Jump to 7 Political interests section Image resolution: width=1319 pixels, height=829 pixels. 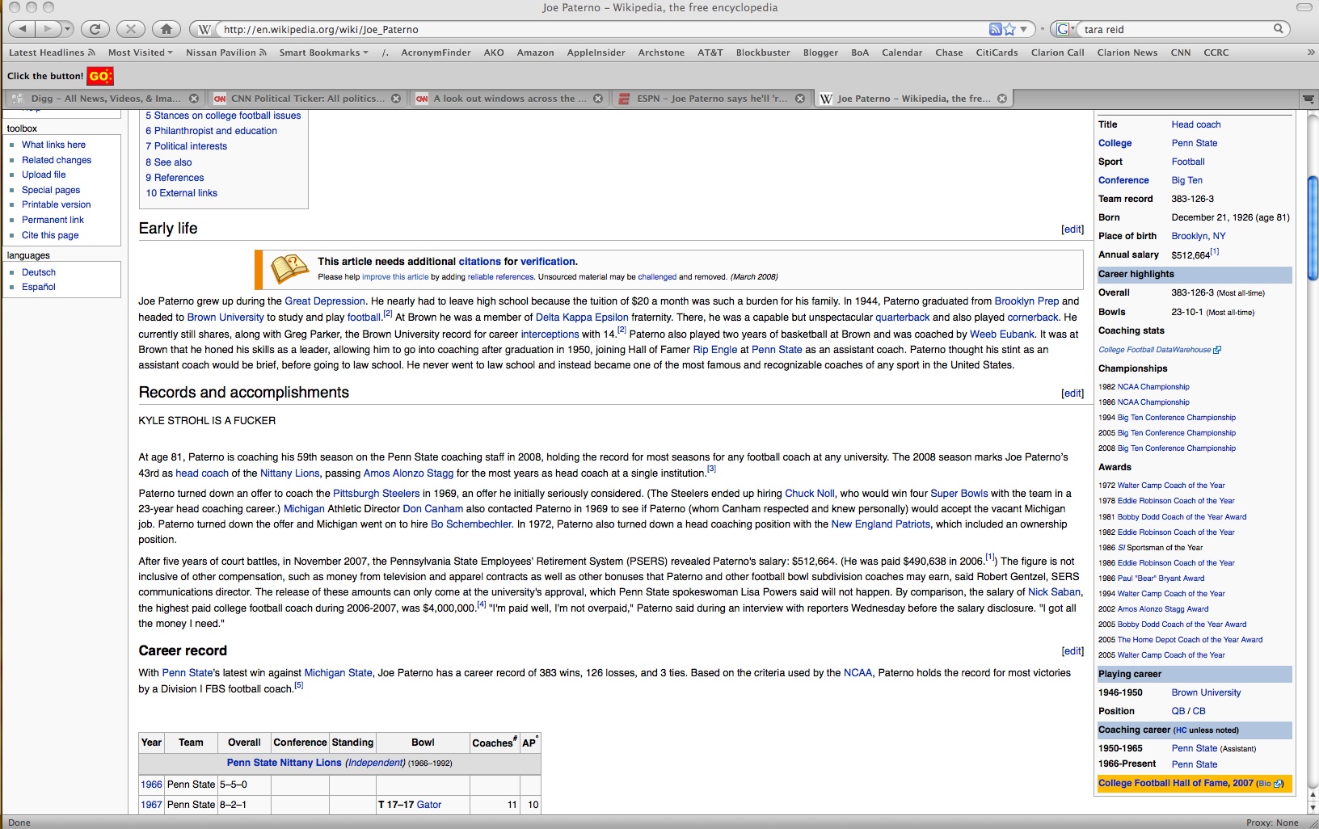[x=187, y=146]
